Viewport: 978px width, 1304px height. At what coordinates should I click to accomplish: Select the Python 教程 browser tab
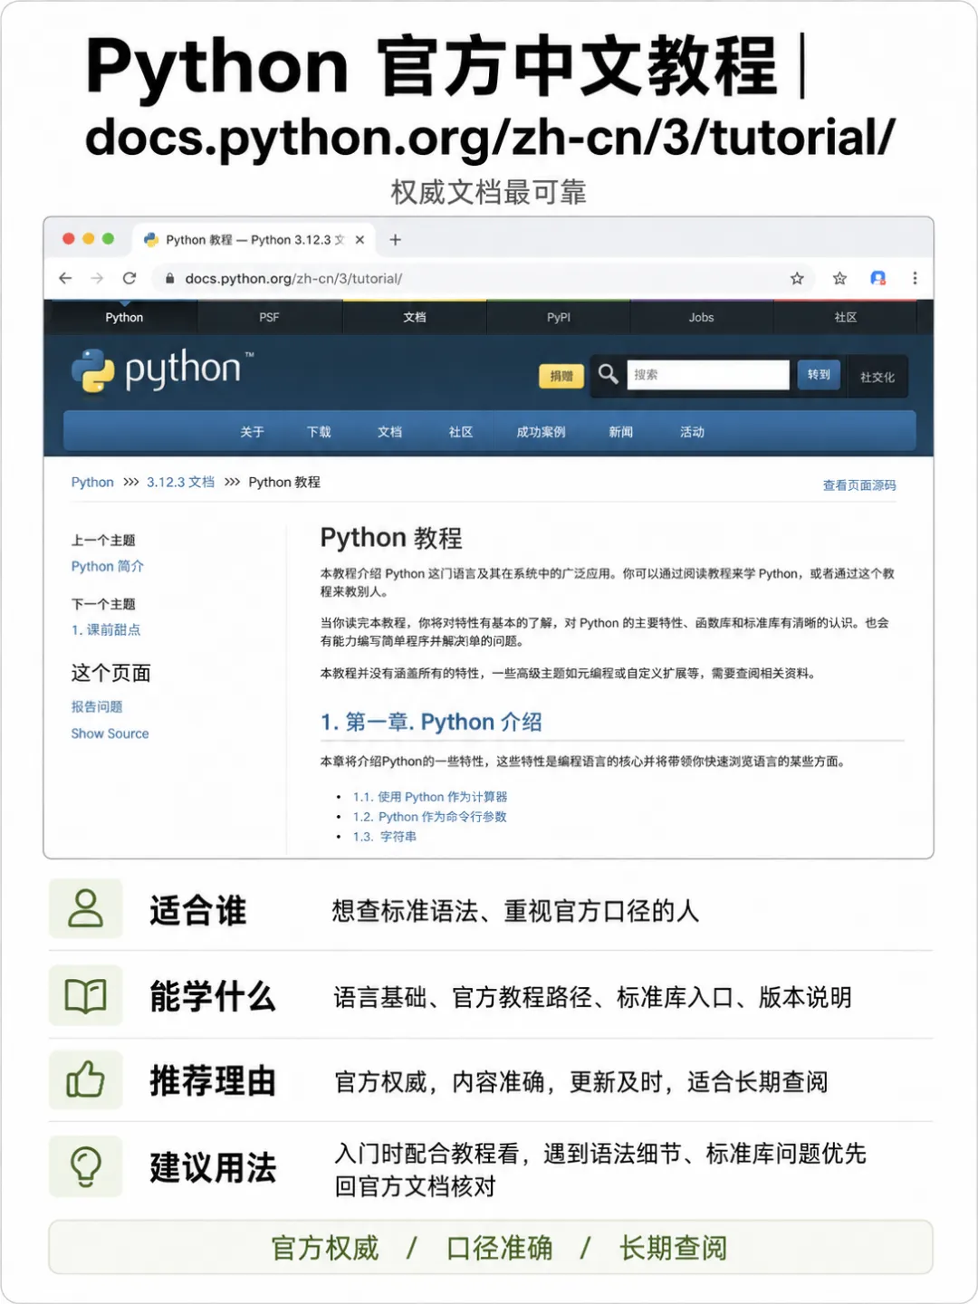click(254, 240)
